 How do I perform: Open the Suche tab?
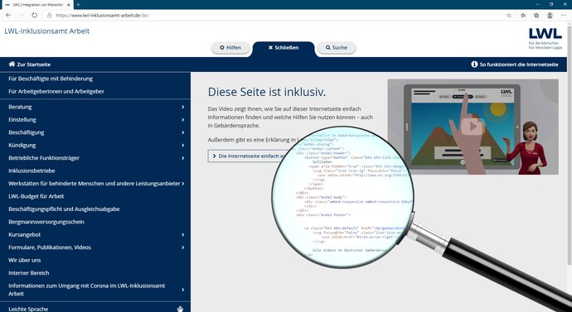pyautogui.click(x=337, y=48)
